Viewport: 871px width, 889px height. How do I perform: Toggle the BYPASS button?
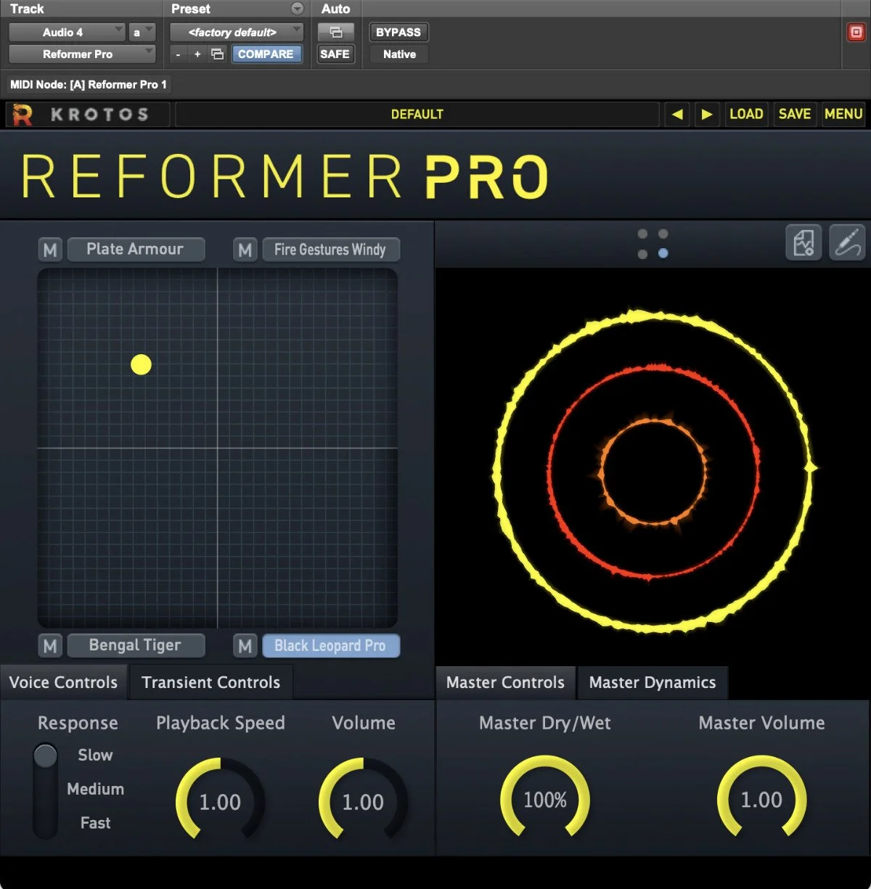398,32
